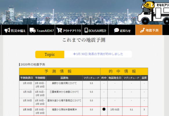Click the speech bubble icon for お知らせ
Screen dimensions: 169x116
[x=117, y=30]
